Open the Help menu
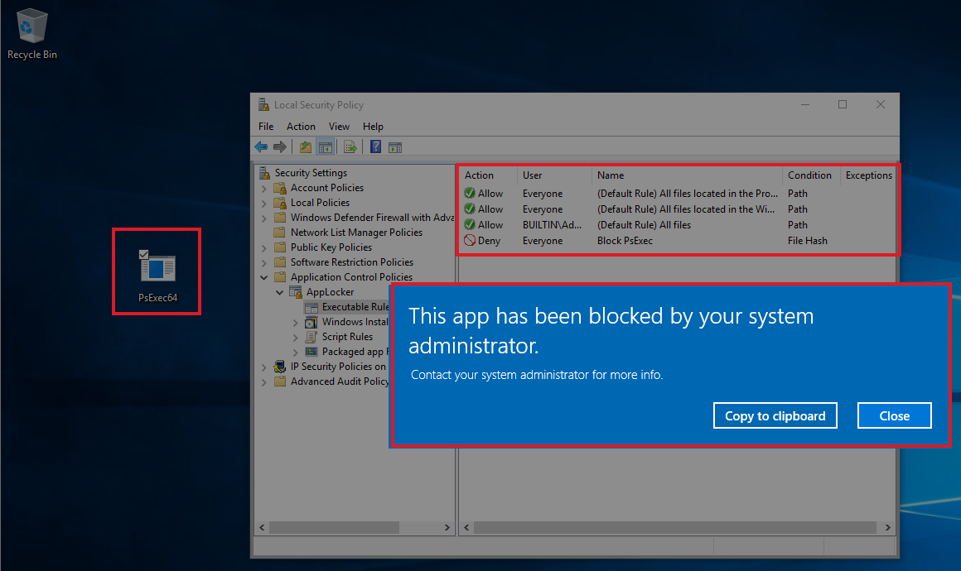Viewport: 961px width, 571px height. coord(373,126)
